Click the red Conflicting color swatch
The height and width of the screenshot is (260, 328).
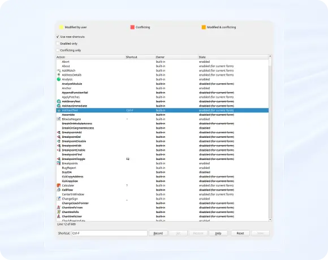pos(132,27)
